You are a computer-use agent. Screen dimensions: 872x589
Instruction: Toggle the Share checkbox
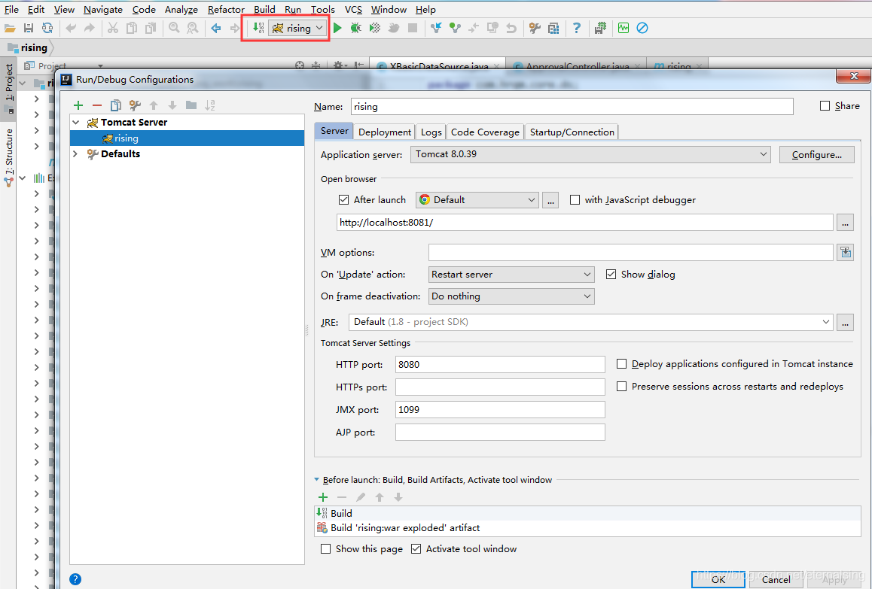(x=825, y=106)
